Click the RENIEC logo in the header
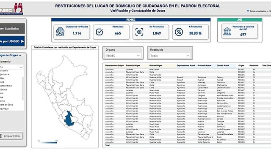The width and height of the screenshot is (271, 152). pos(11,8)
